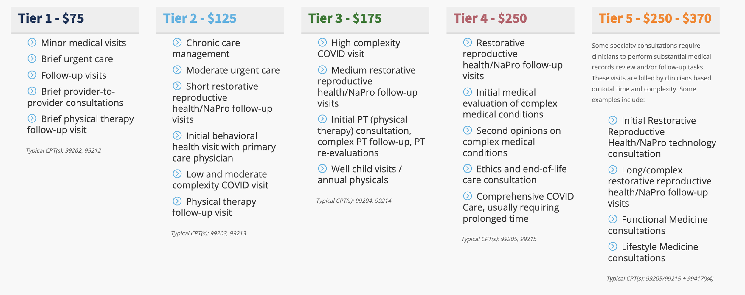Click the chevron icon beside Minor medical visits
This screenshot has width=745, height=295.
coord(32,42)
